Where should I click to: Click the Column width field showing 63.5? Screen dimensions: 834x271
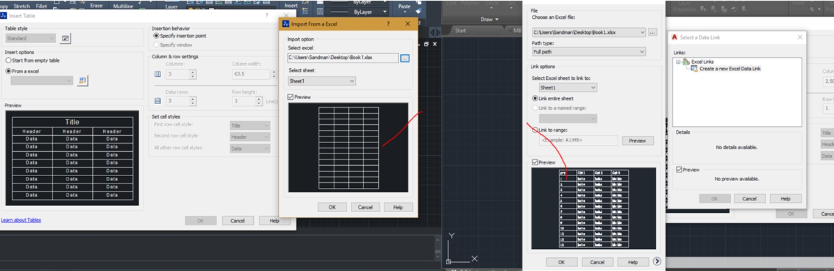click(252, 74)
